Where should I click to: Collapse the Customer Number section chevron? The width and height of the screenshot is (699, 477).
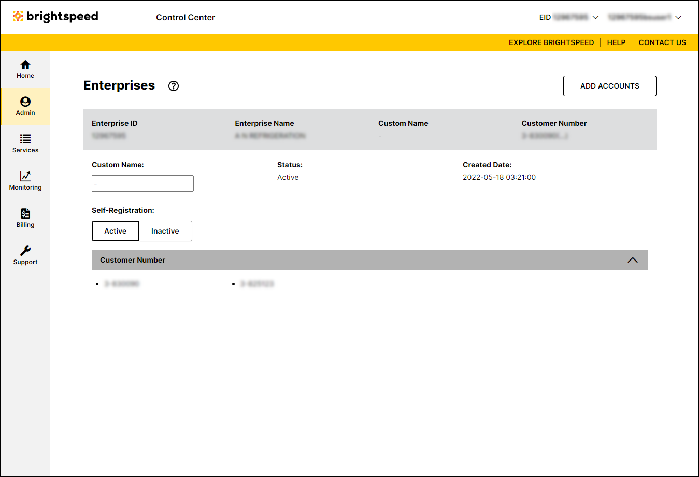click(x=633, y=260)
